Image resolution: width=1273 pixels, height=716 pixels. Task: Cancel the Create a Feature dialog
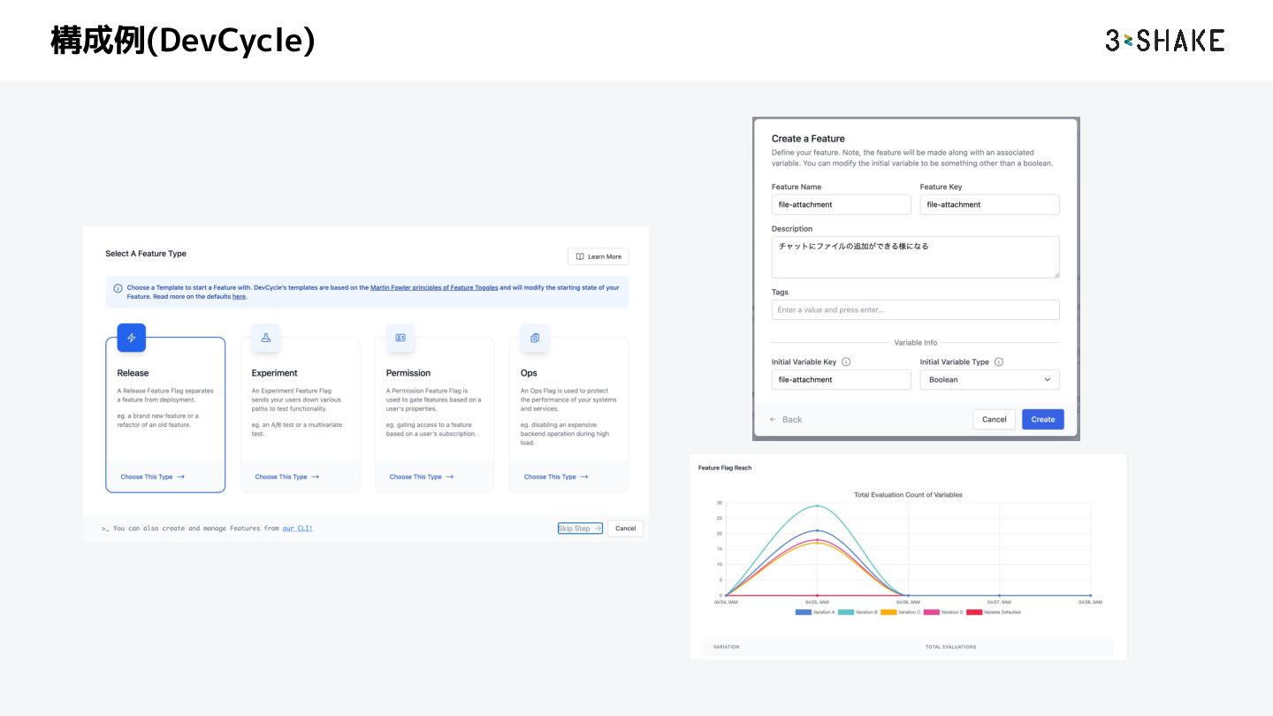point(994,419)
